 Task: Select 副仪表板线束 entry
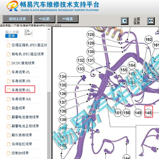coord(22,135)
